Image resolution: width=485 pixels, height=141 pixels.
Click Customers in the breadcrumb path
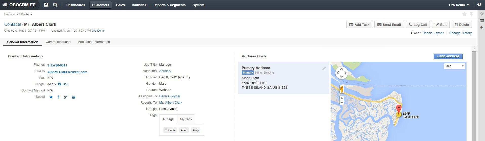(x=11, y=14)
